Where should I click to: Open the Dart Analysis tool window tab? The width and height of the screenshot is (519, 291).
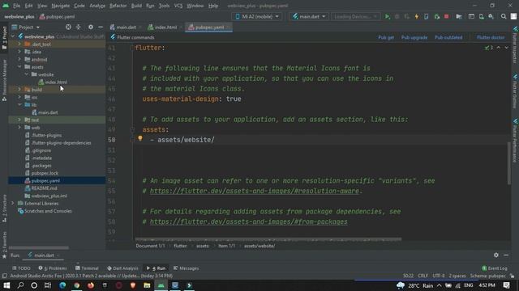(122, 268)
